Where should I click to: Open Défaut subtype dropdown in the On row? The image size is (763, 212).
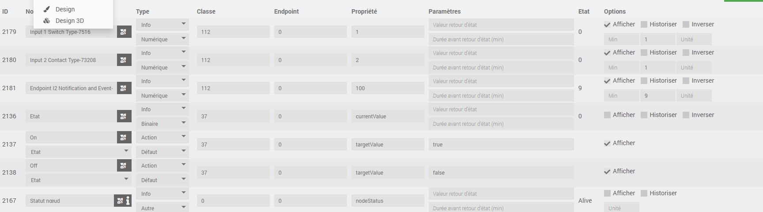(x=162, y=152)
